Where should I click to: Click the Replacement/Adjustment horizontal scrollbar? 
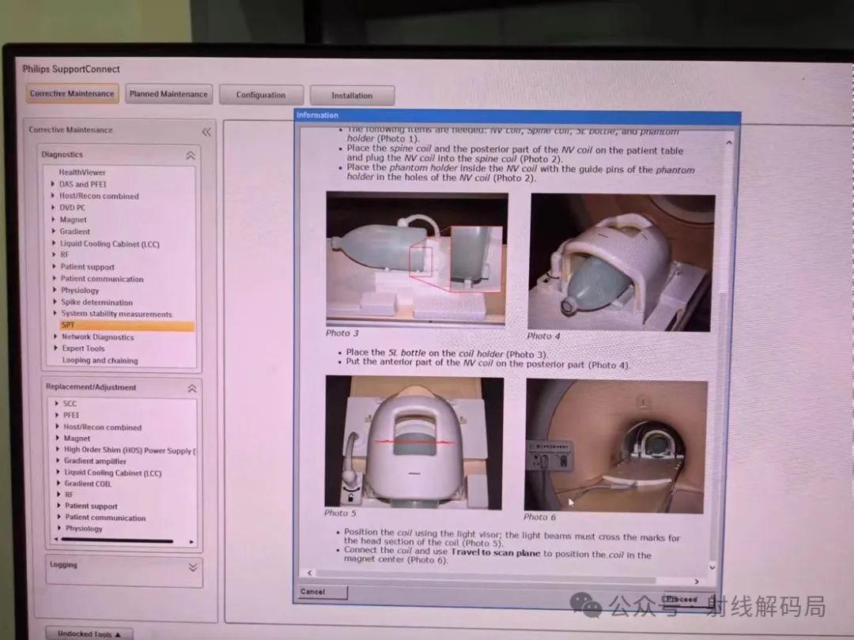coord(117,541)
